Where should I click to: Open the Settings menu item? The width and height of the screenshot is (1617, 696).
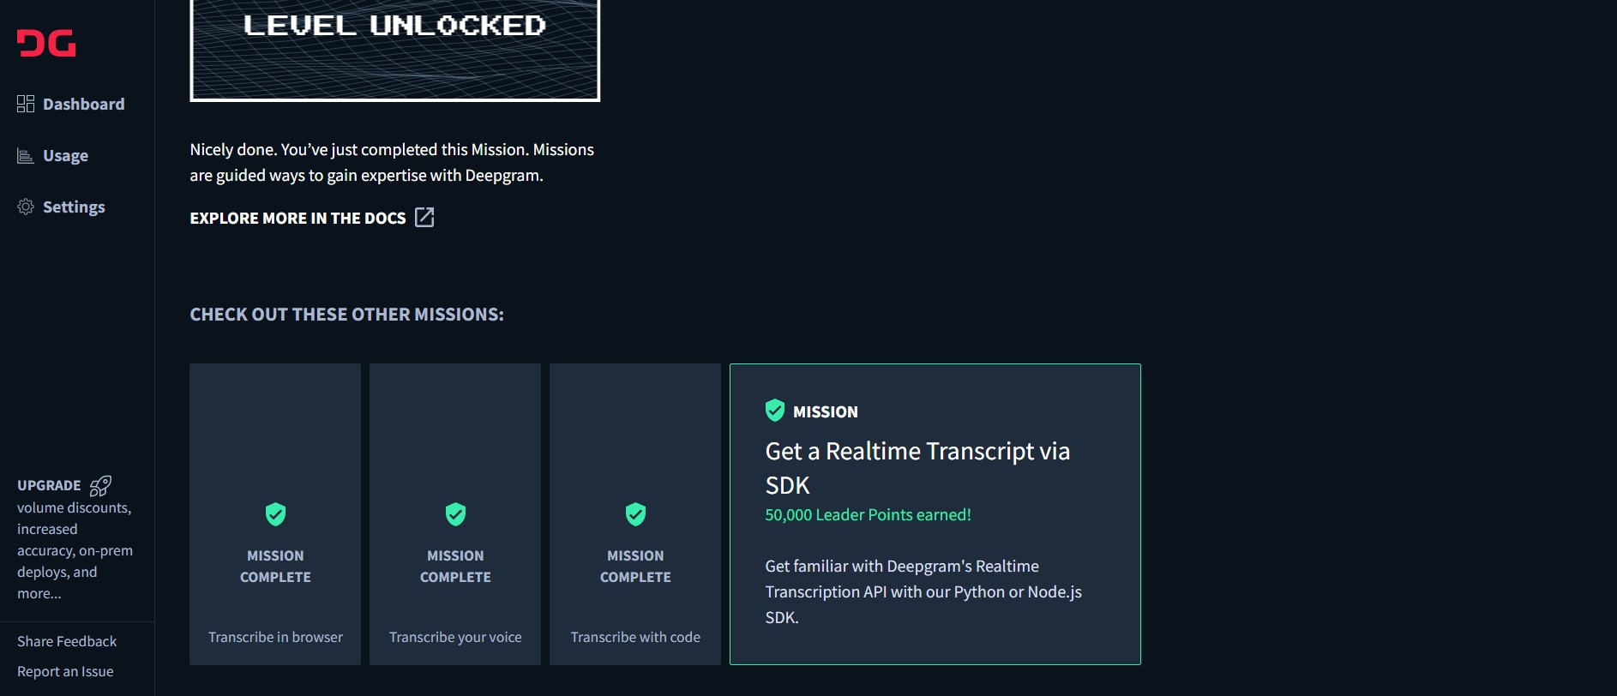[74, 207]
